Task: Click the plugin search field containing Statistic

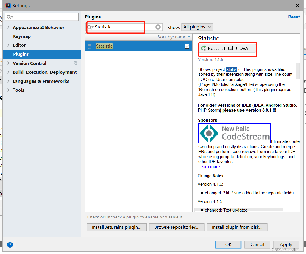Action: [124, 27]
